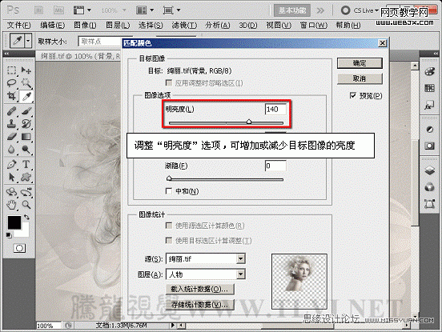Viewport: 442px width, 332px height.
Task: Open the 图层(L) menu
Action: pos(118,26)
